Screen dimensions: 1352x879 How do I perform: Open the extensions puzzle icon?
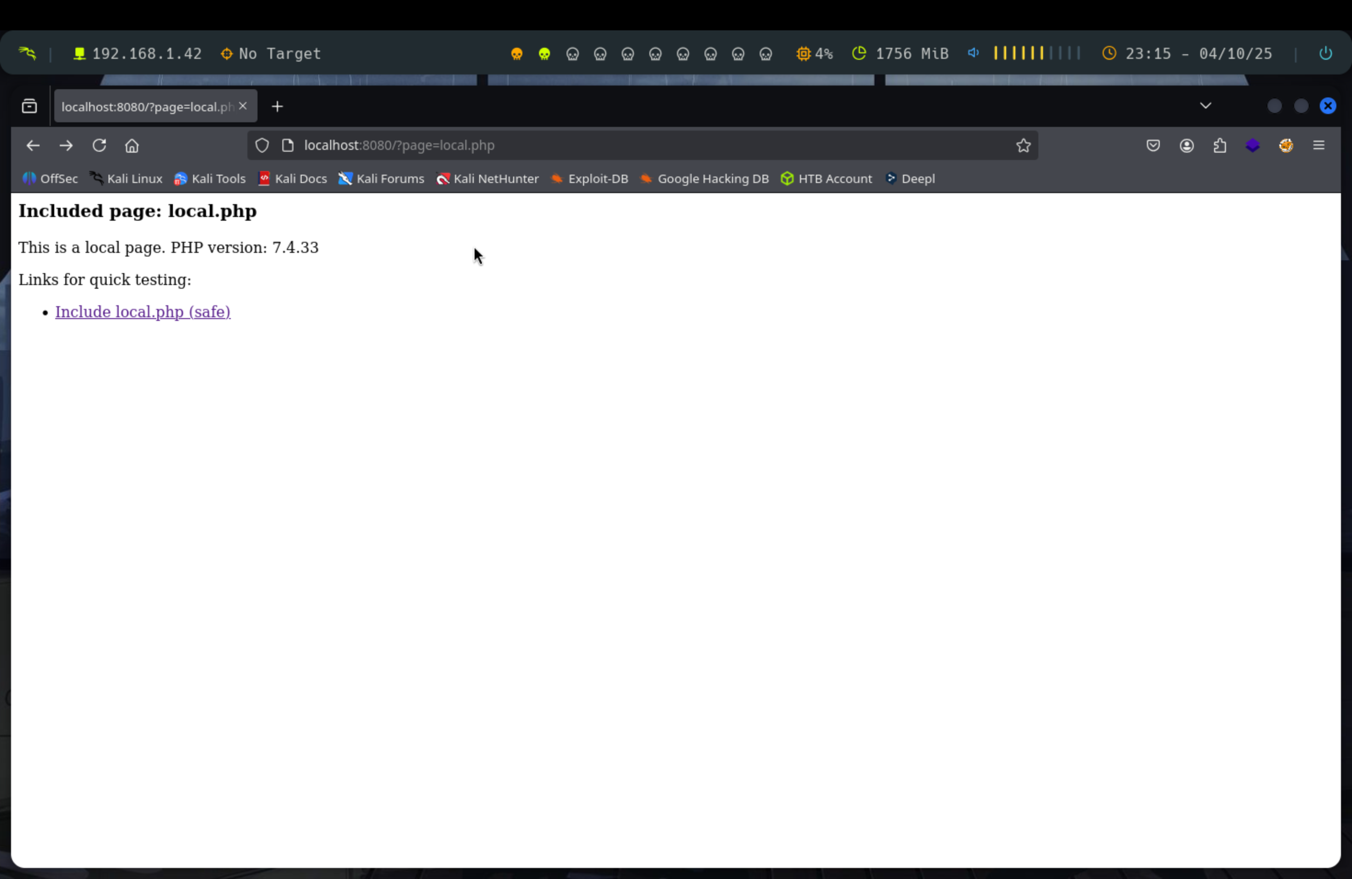[1219, 145]
